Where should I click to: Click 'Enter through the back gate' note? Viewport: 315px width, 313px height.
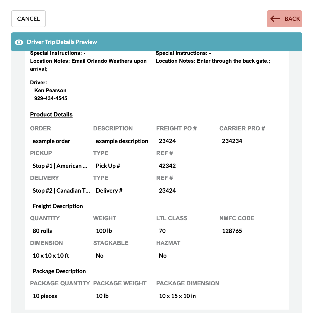(x=213, y=61)
